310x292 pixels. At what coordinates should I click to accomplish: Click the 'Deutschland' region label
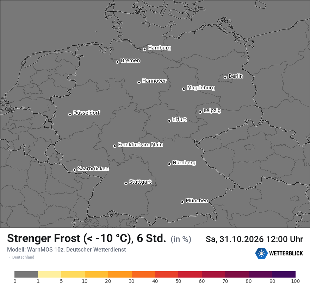(x=23, y=257)
